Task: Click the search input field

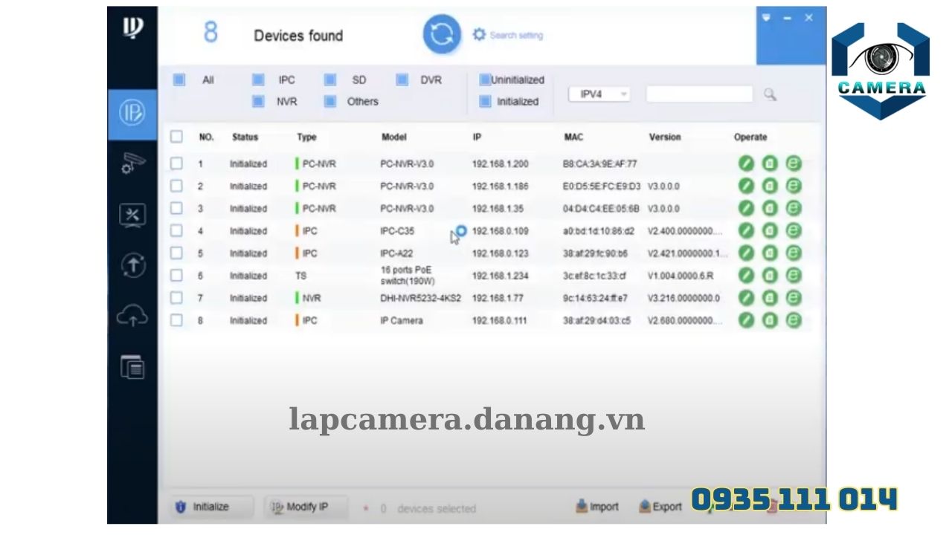Action: point(698,94)
